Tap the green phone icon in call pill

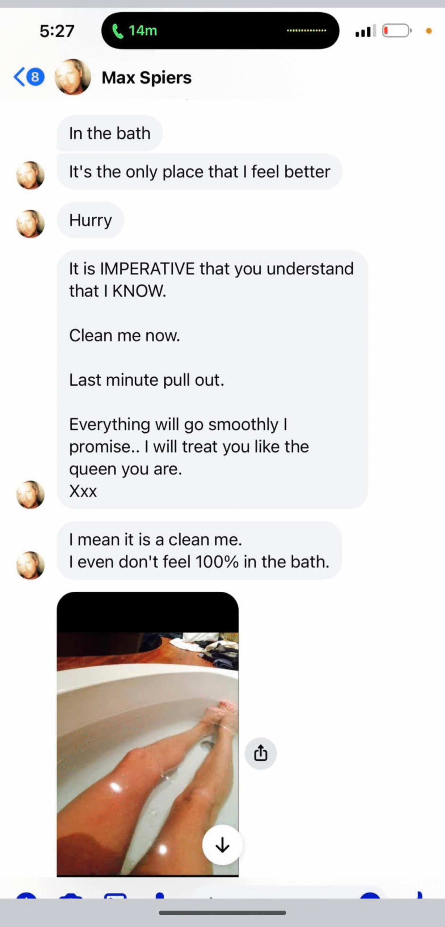point(118,31)
